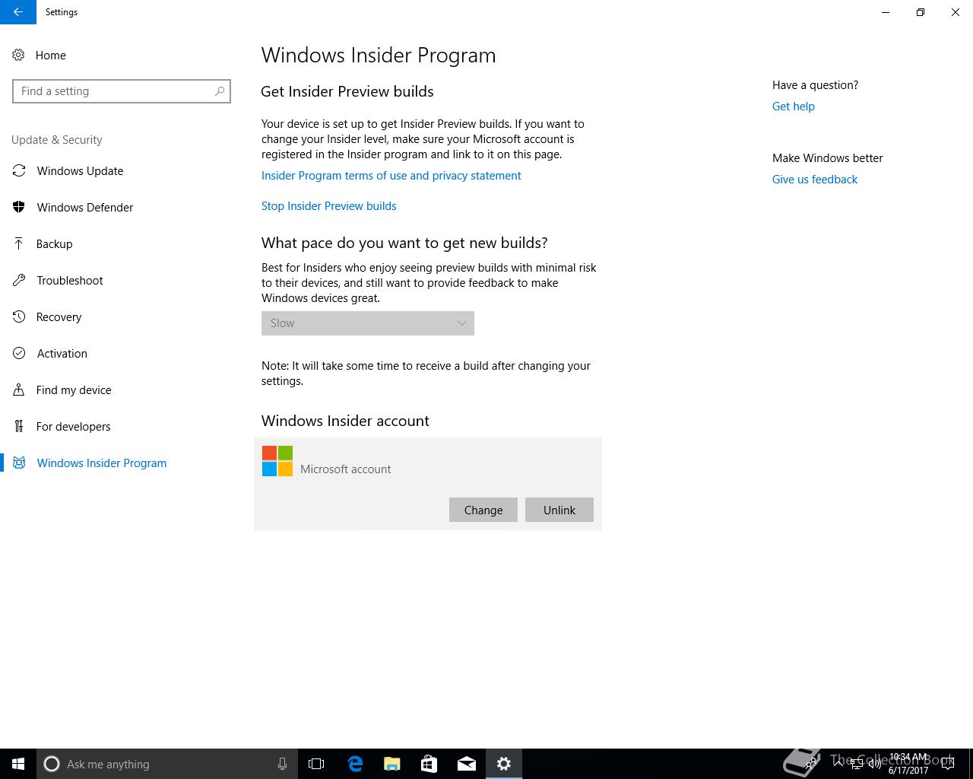Open File Explorer from taskbar
Image resolution: width=973 pixels, height=779 pixels.
pyautogui.click(x=391, y=764)
